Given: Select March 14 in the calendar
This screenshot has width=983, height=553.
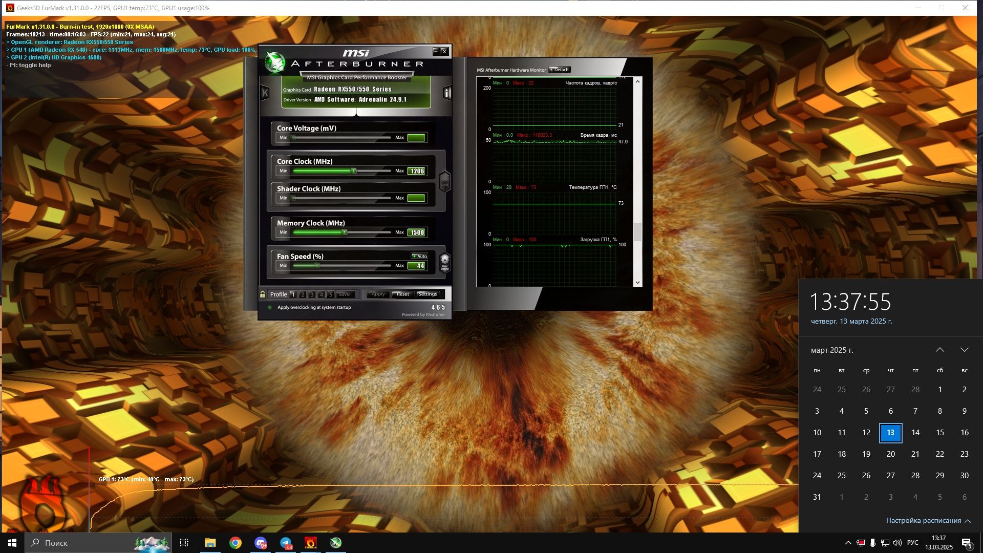Looking at the screenshot, I should [x=915, y=433].
